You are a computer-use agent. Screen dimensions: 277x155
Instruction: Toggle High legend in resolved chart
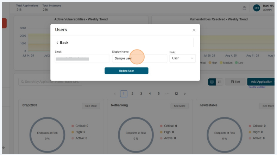coord(213,63)
